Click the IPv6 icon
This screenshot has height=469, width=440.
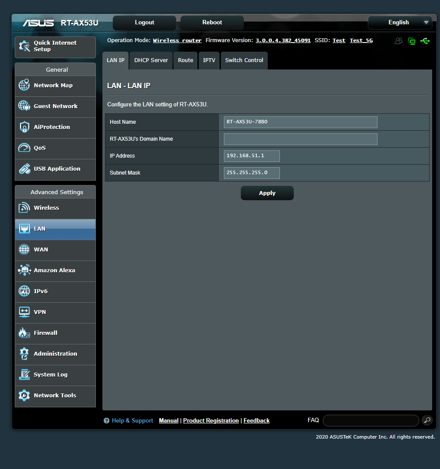[x=24, y=291]
